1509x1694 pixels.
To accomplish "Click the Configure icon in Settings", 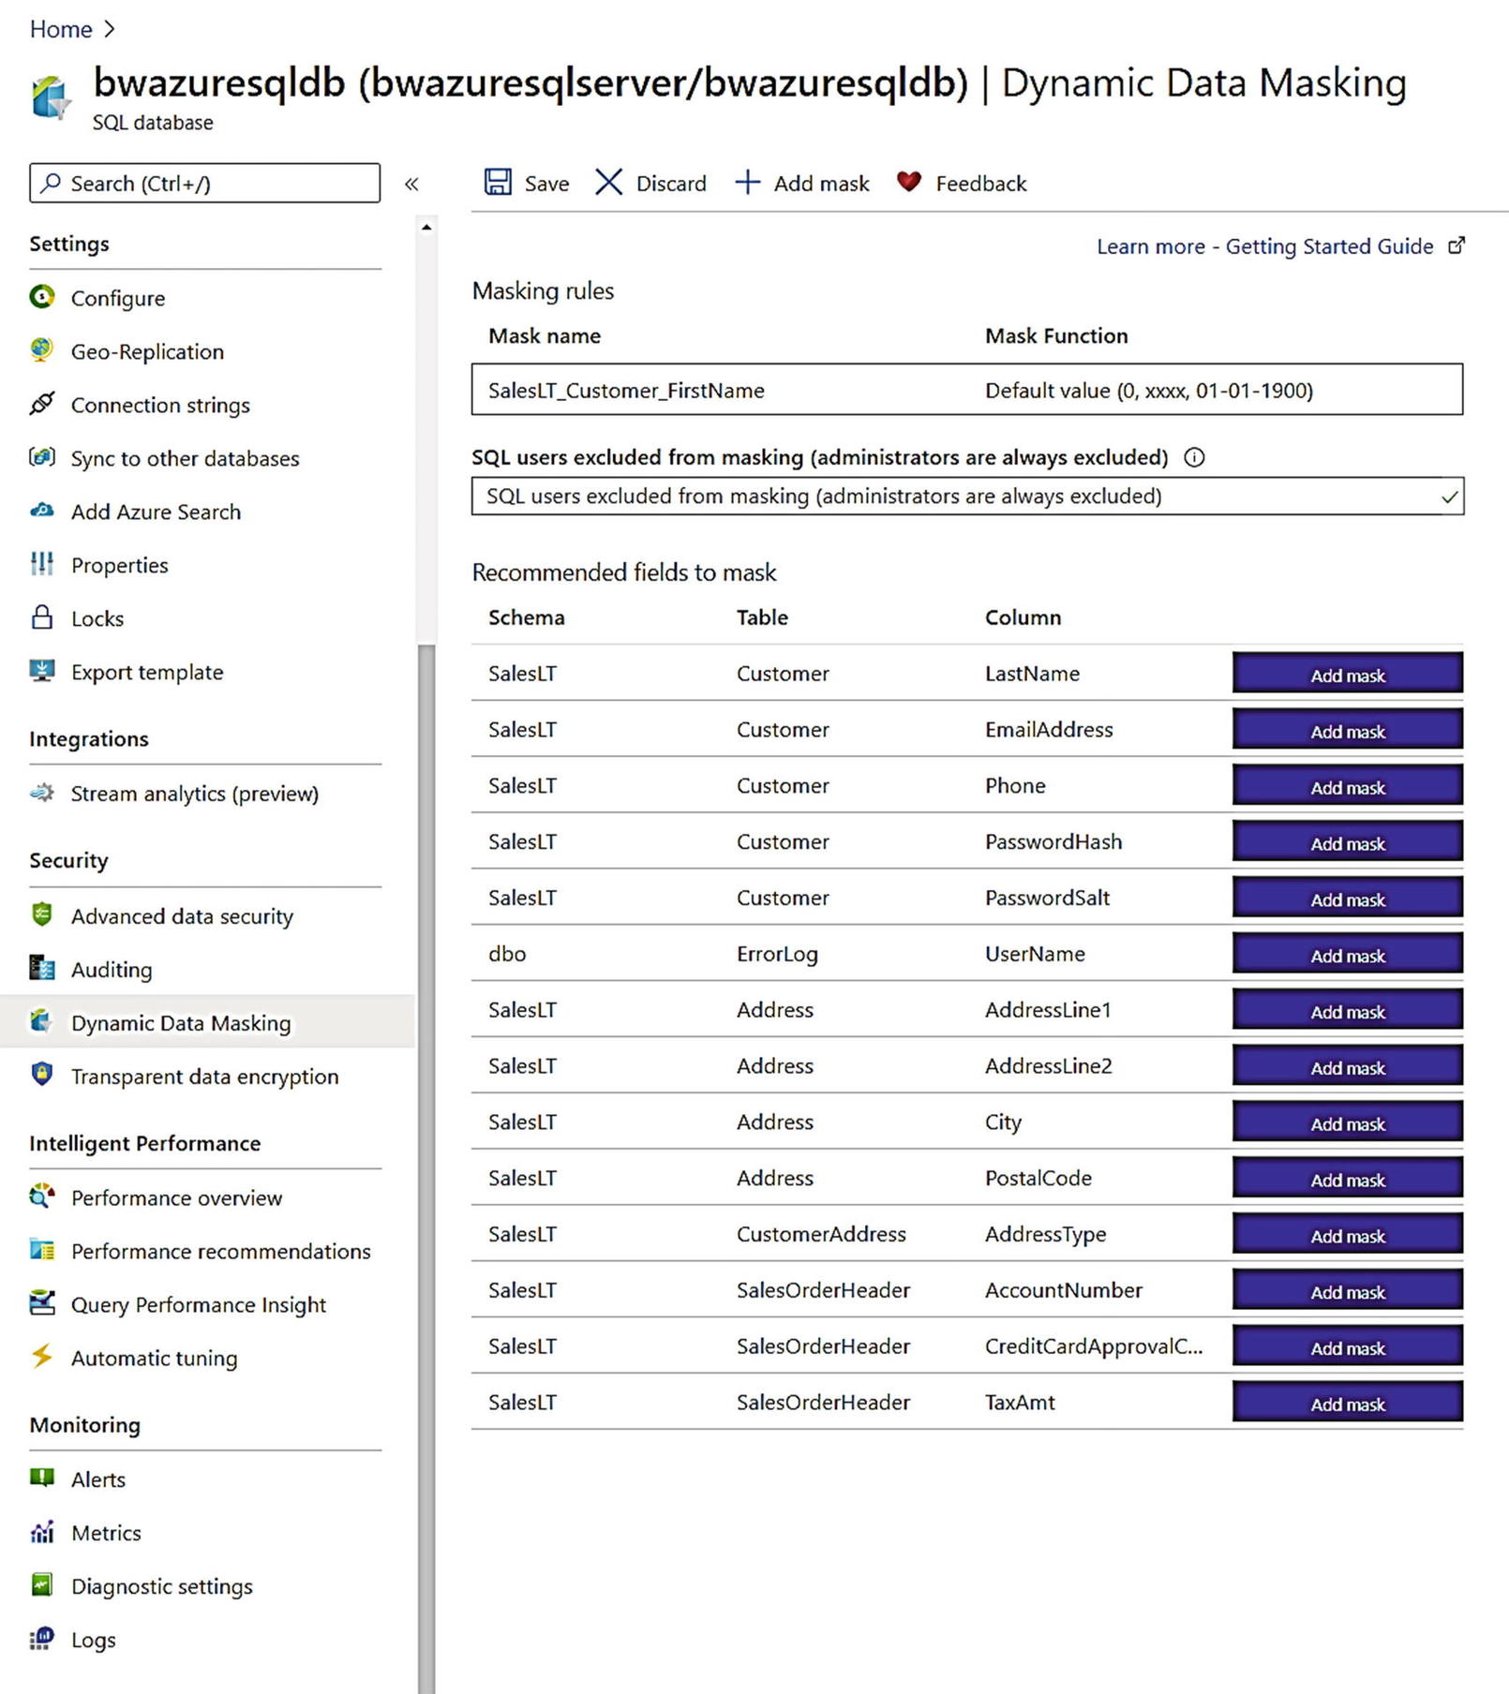I will (42, 297).
